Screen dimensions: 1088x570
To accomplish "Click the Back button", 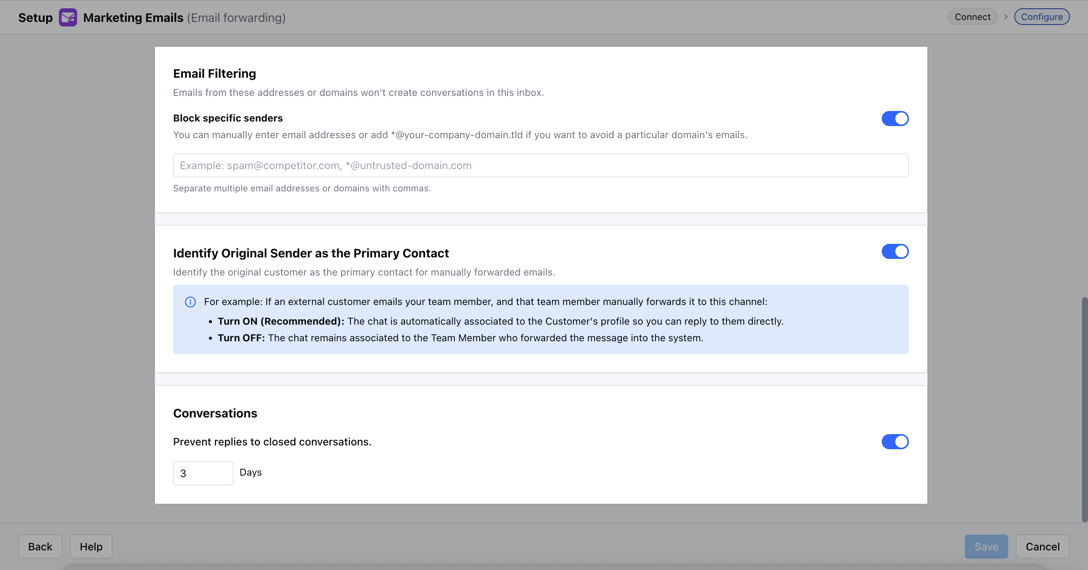I will [40, 547].
